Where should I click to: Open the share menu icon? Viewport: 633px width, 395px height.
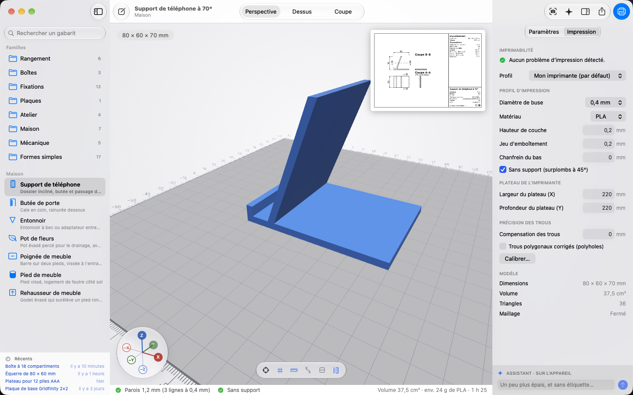[x=602, y=11]
